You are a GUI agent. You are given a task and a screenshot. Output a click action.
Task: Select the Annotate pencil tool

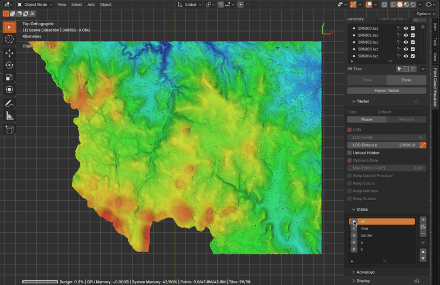9,104
